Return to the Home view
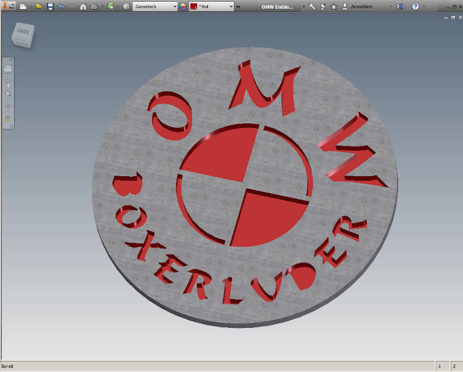Screen dimensions: 463x372 pos(83,6)
